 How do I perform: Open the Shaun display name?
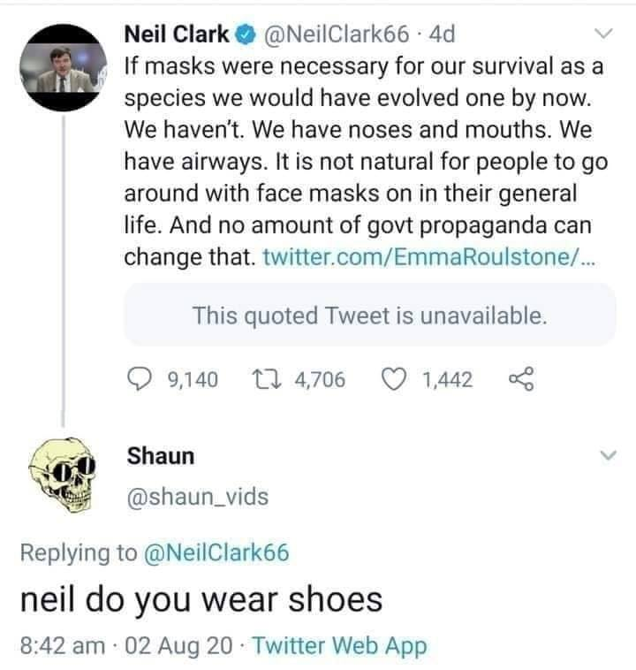(161, 456)
